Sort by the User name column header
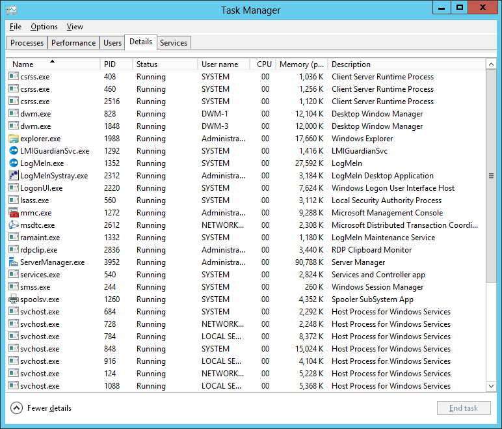 (x=224, y=64)
